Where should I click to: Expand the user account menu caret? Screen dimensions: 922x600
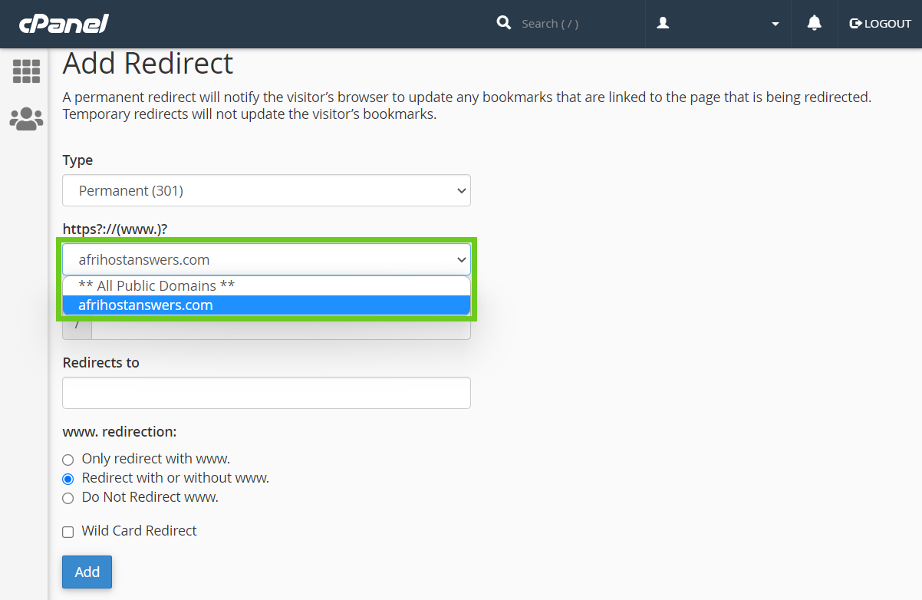click(775, 24)
